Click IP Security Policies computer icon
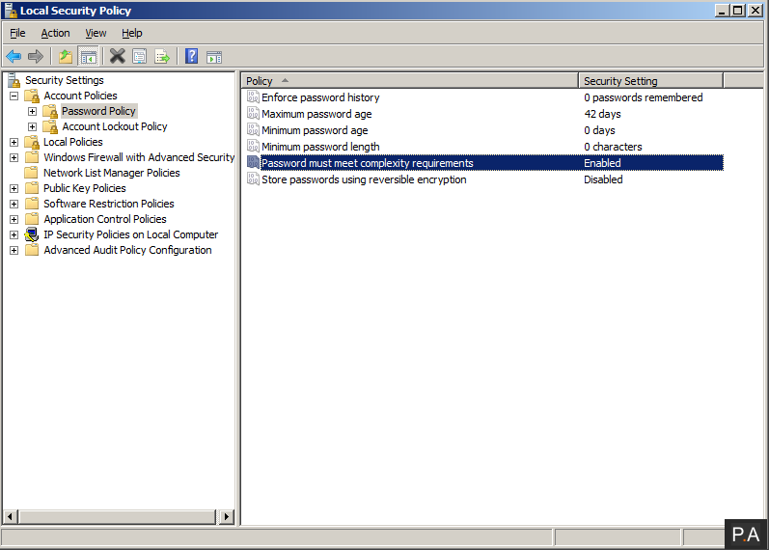Screen dimensions: 769x550 (x=32, y=234)
